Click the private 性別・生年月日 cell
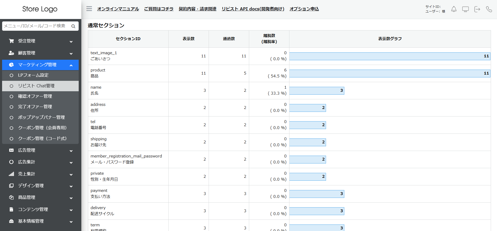The height and width of the screenshot is (231, 497). point(128,177)
